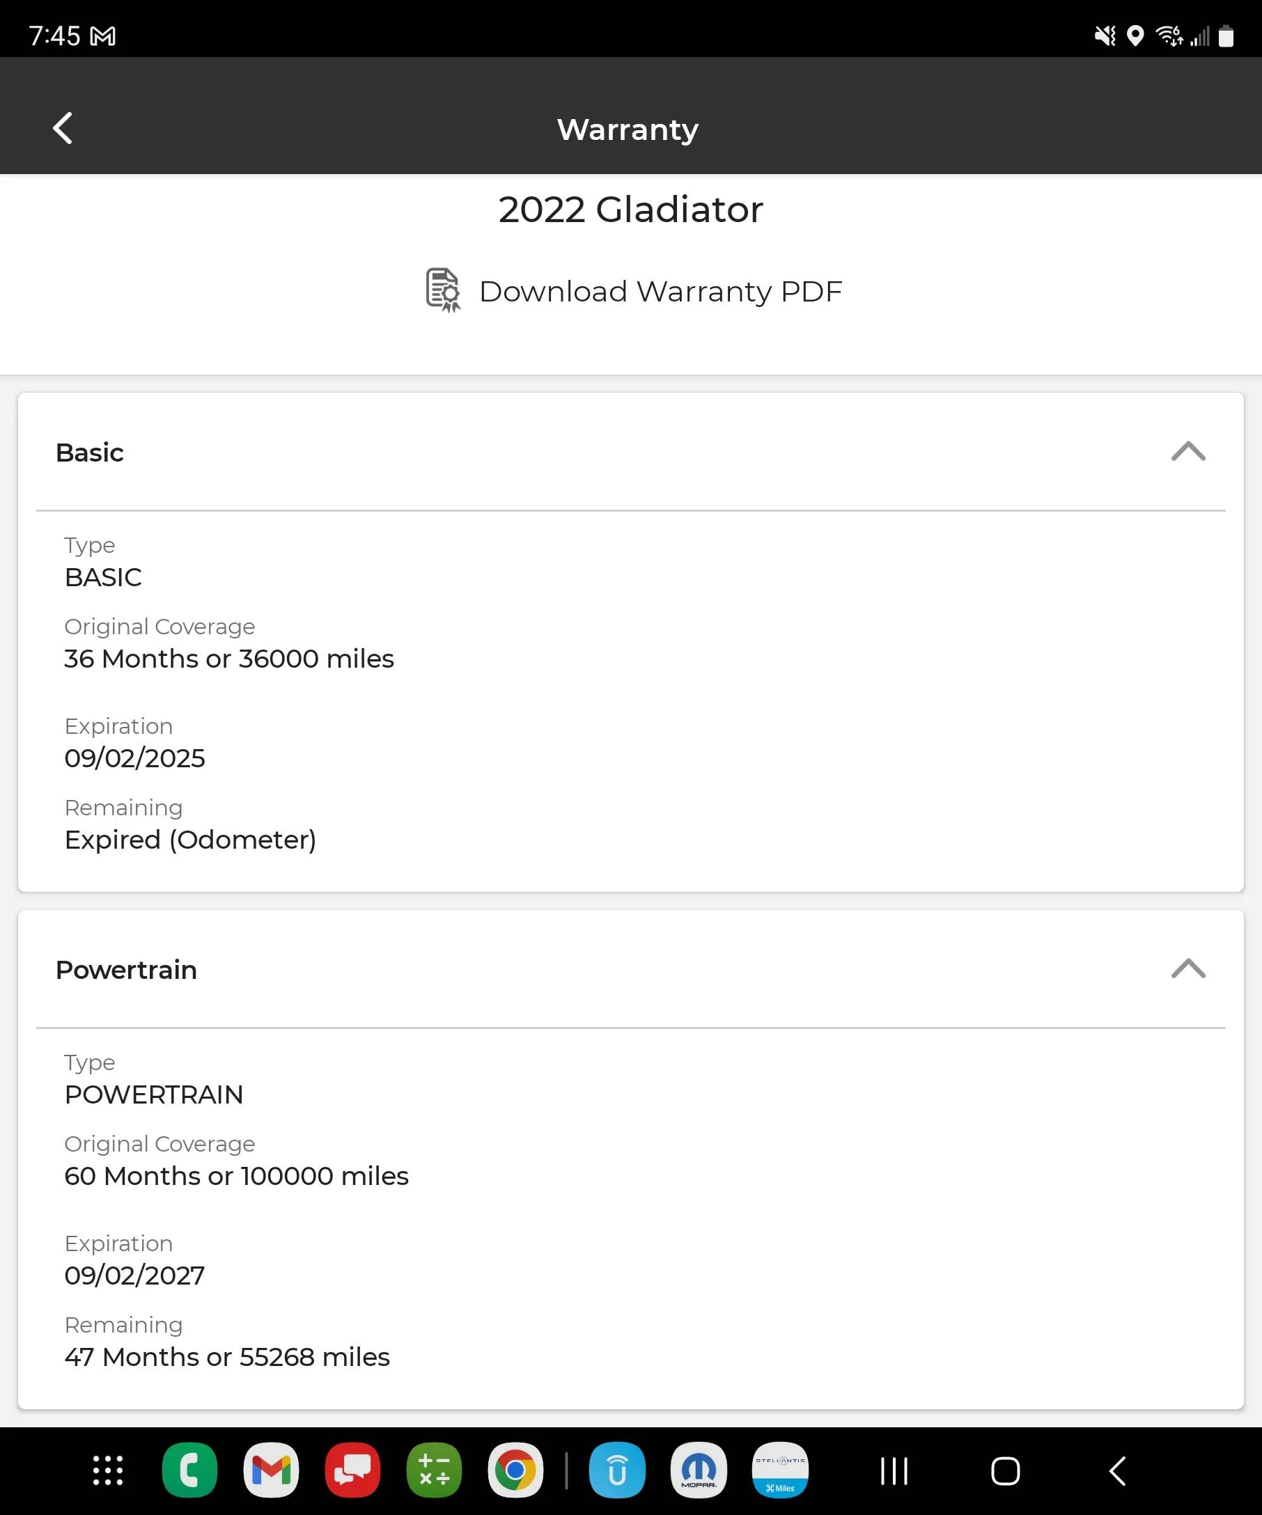The width and height of the screenshot is (1262, 1515).
Task: Open the app drawer grid icon
Action: point(108,1470)
